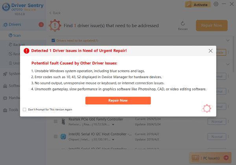Image resolution: width=236 pixels, height=165 pixels.
Task: Toggle Drivers need to be updated checkbox
Action: pos(53,40)
